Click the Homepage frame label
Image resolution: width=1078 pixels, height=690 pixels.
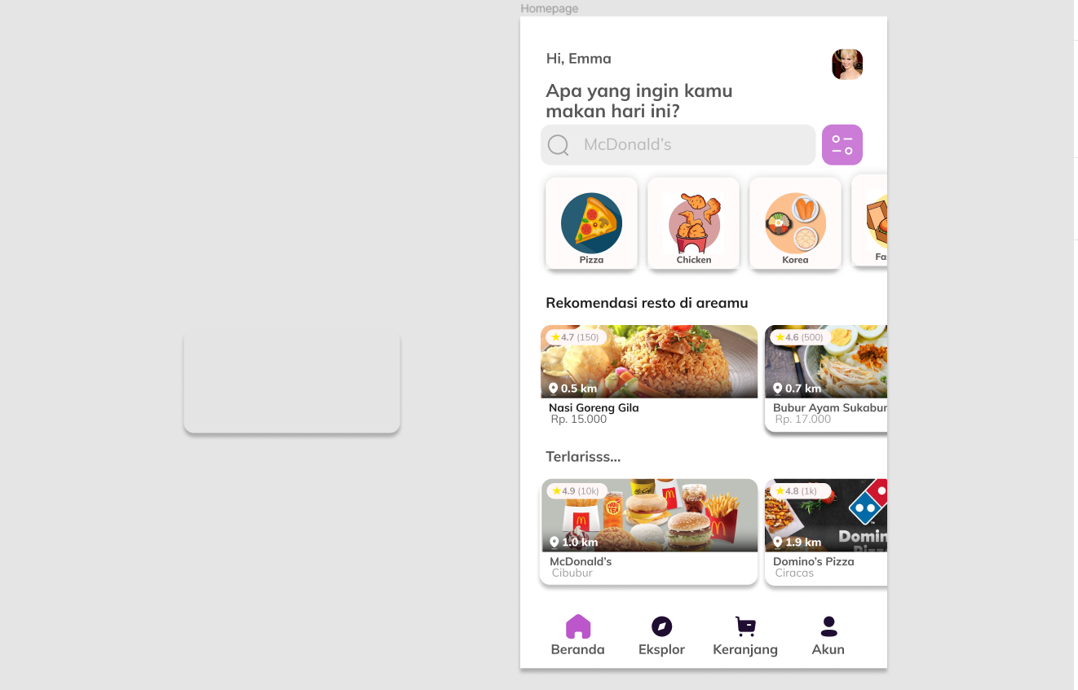tap(550, 8)
